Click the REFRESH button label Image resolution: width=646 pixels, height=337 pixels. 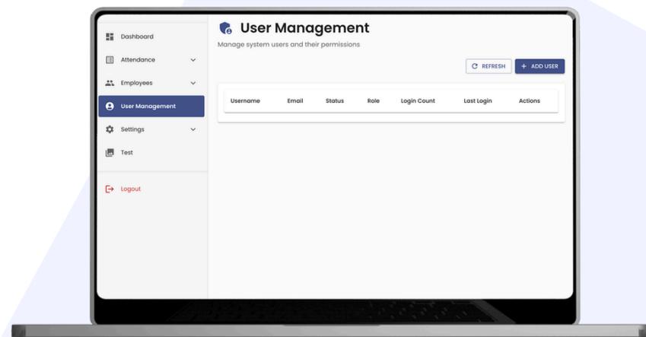(493, 66)
